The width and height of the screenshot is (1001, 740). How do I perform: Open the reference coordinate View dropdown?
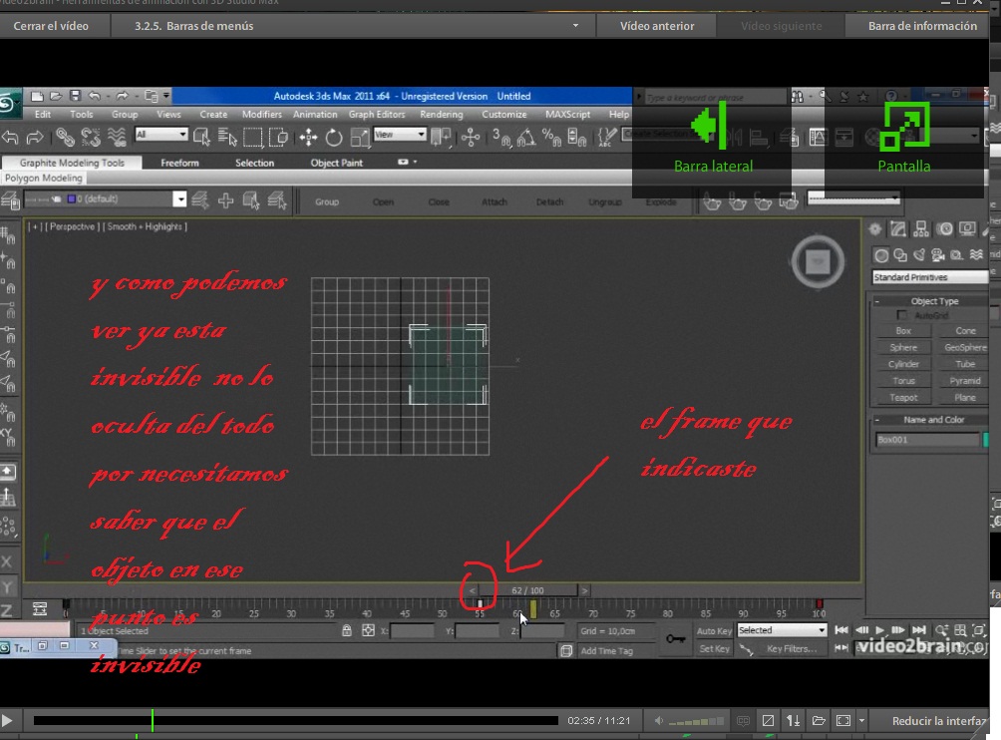click(x=400, y=135)
